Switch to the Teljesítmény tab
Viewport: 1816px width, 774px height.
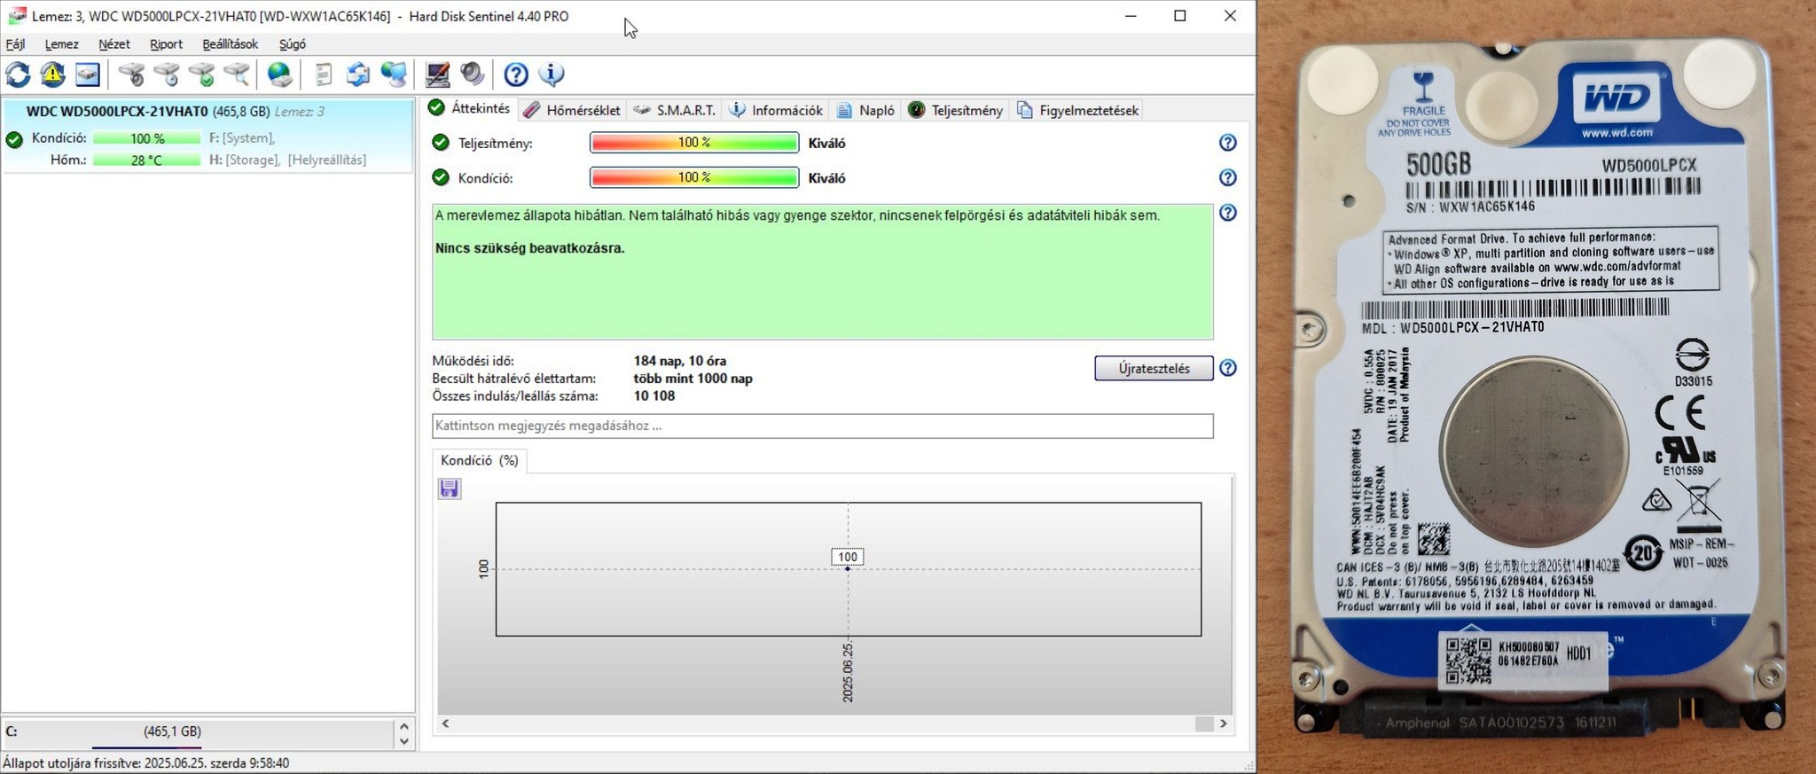coord(955,110)
